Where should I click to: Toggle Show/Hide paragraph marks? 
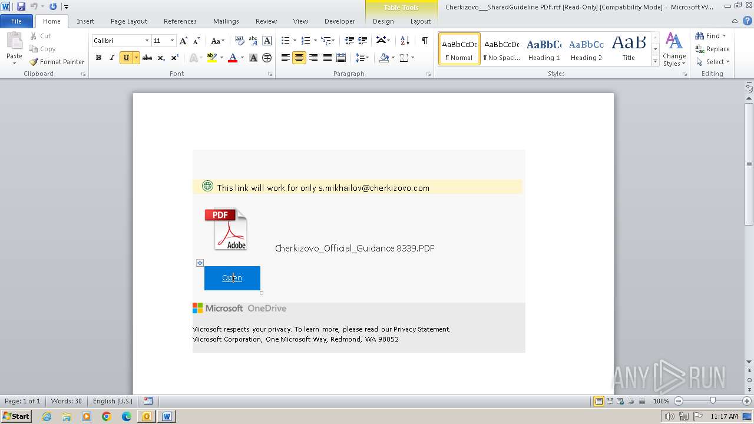point(424,41)
